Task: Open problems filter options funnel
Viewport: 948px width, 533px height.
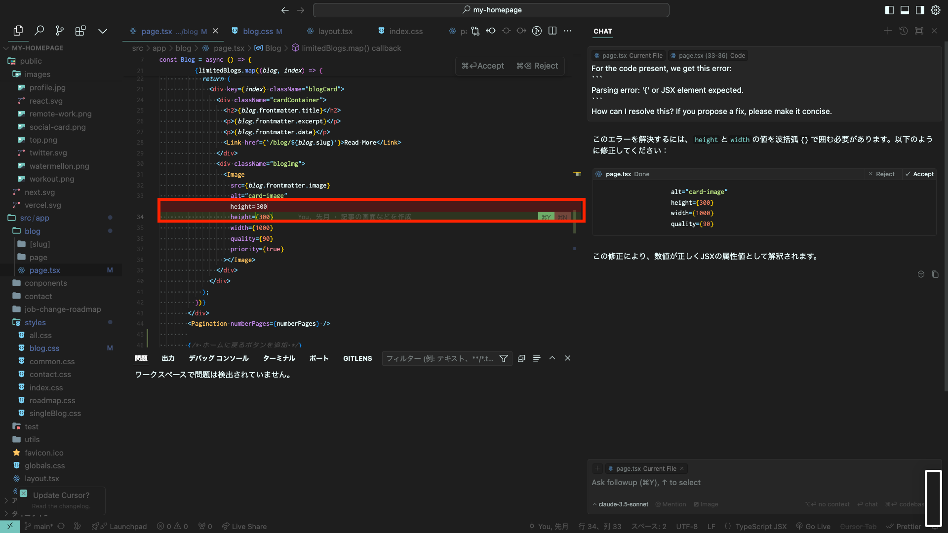Action: (504, 359)
